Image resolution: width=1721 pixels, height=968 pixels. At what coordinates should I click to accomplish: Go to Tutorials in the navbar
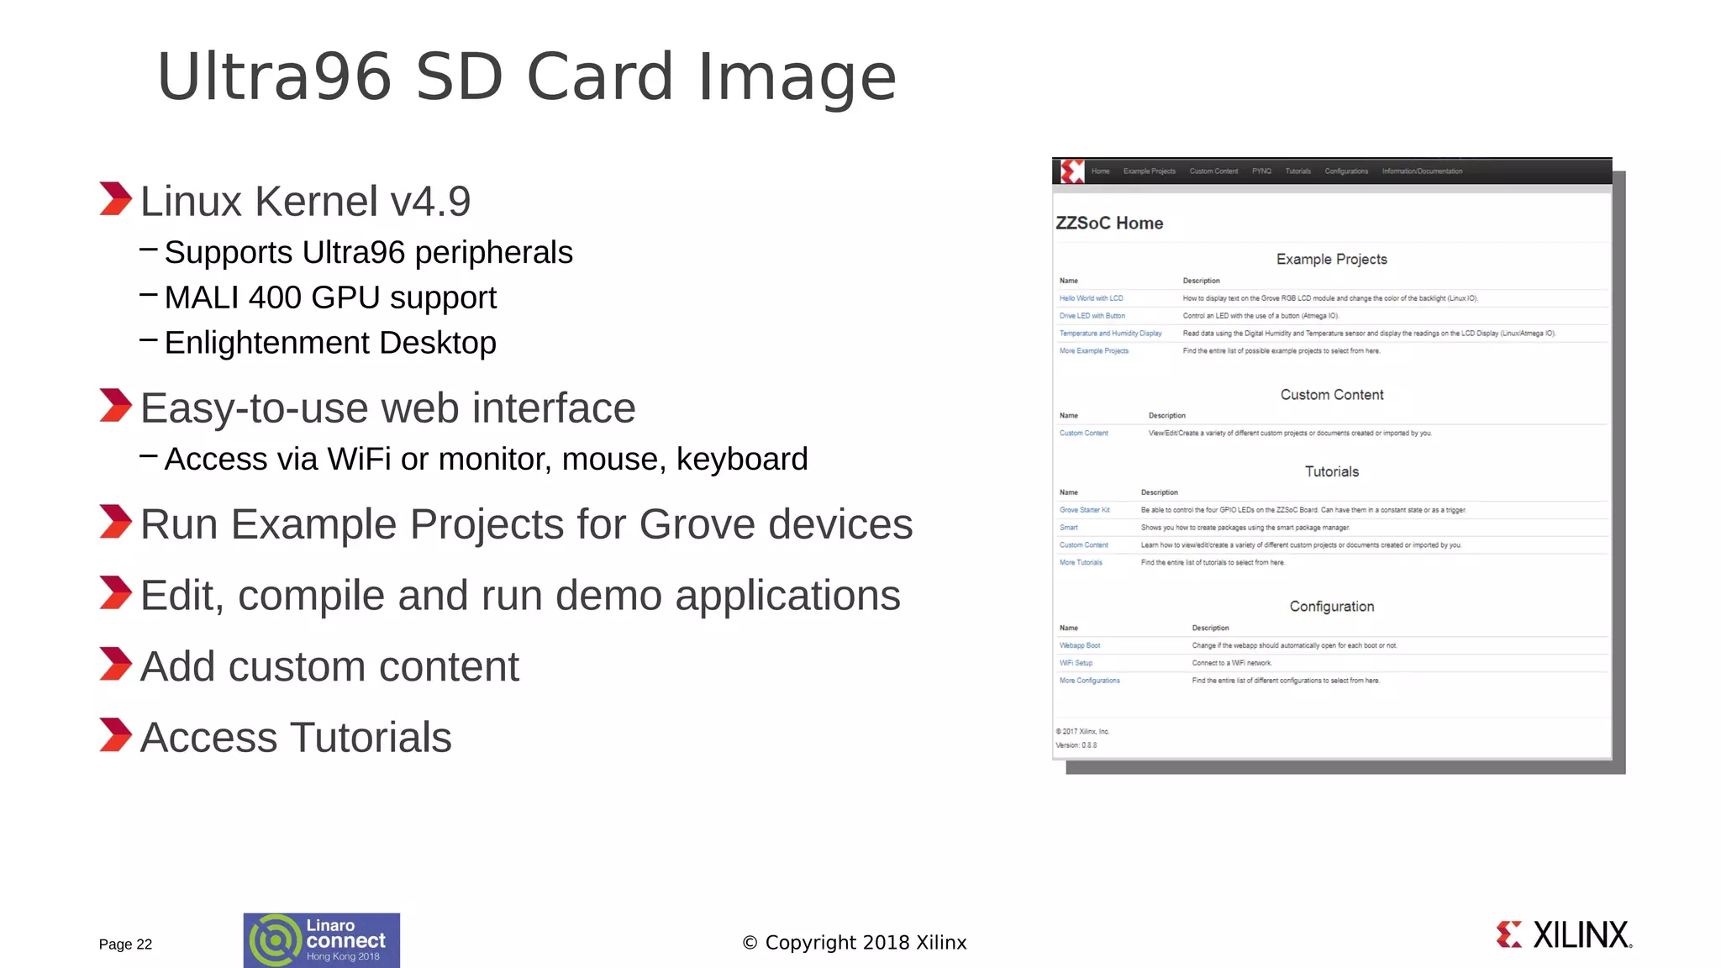[x=1297, y=171]
